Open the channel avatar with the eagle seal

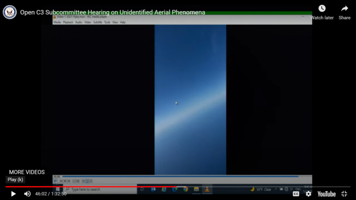pos(9,12)
